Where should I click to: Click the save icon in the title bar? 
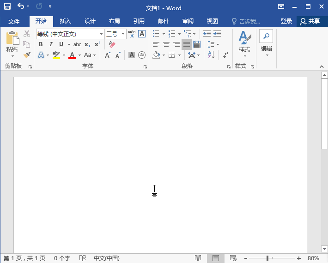point(7,7)
